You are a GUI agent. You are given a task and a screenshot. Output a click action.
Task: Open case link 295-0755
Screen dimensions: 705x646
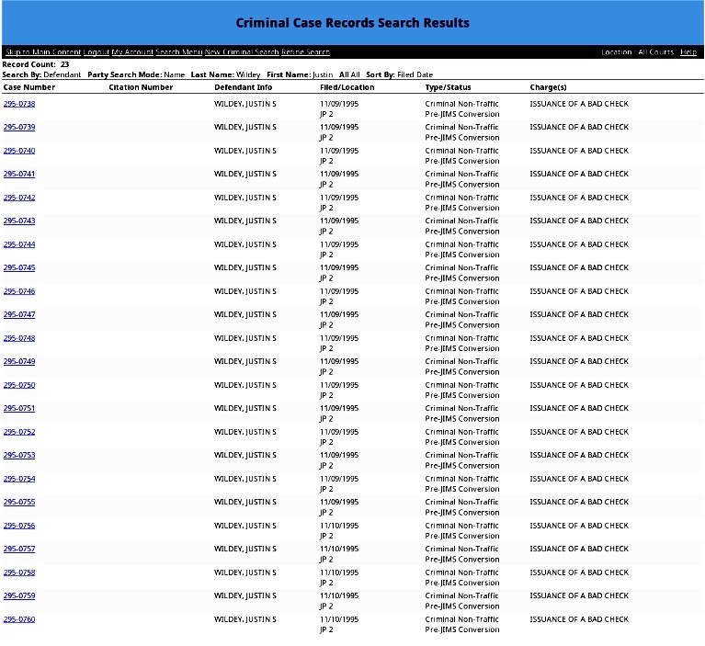click(x=19, y=502)
